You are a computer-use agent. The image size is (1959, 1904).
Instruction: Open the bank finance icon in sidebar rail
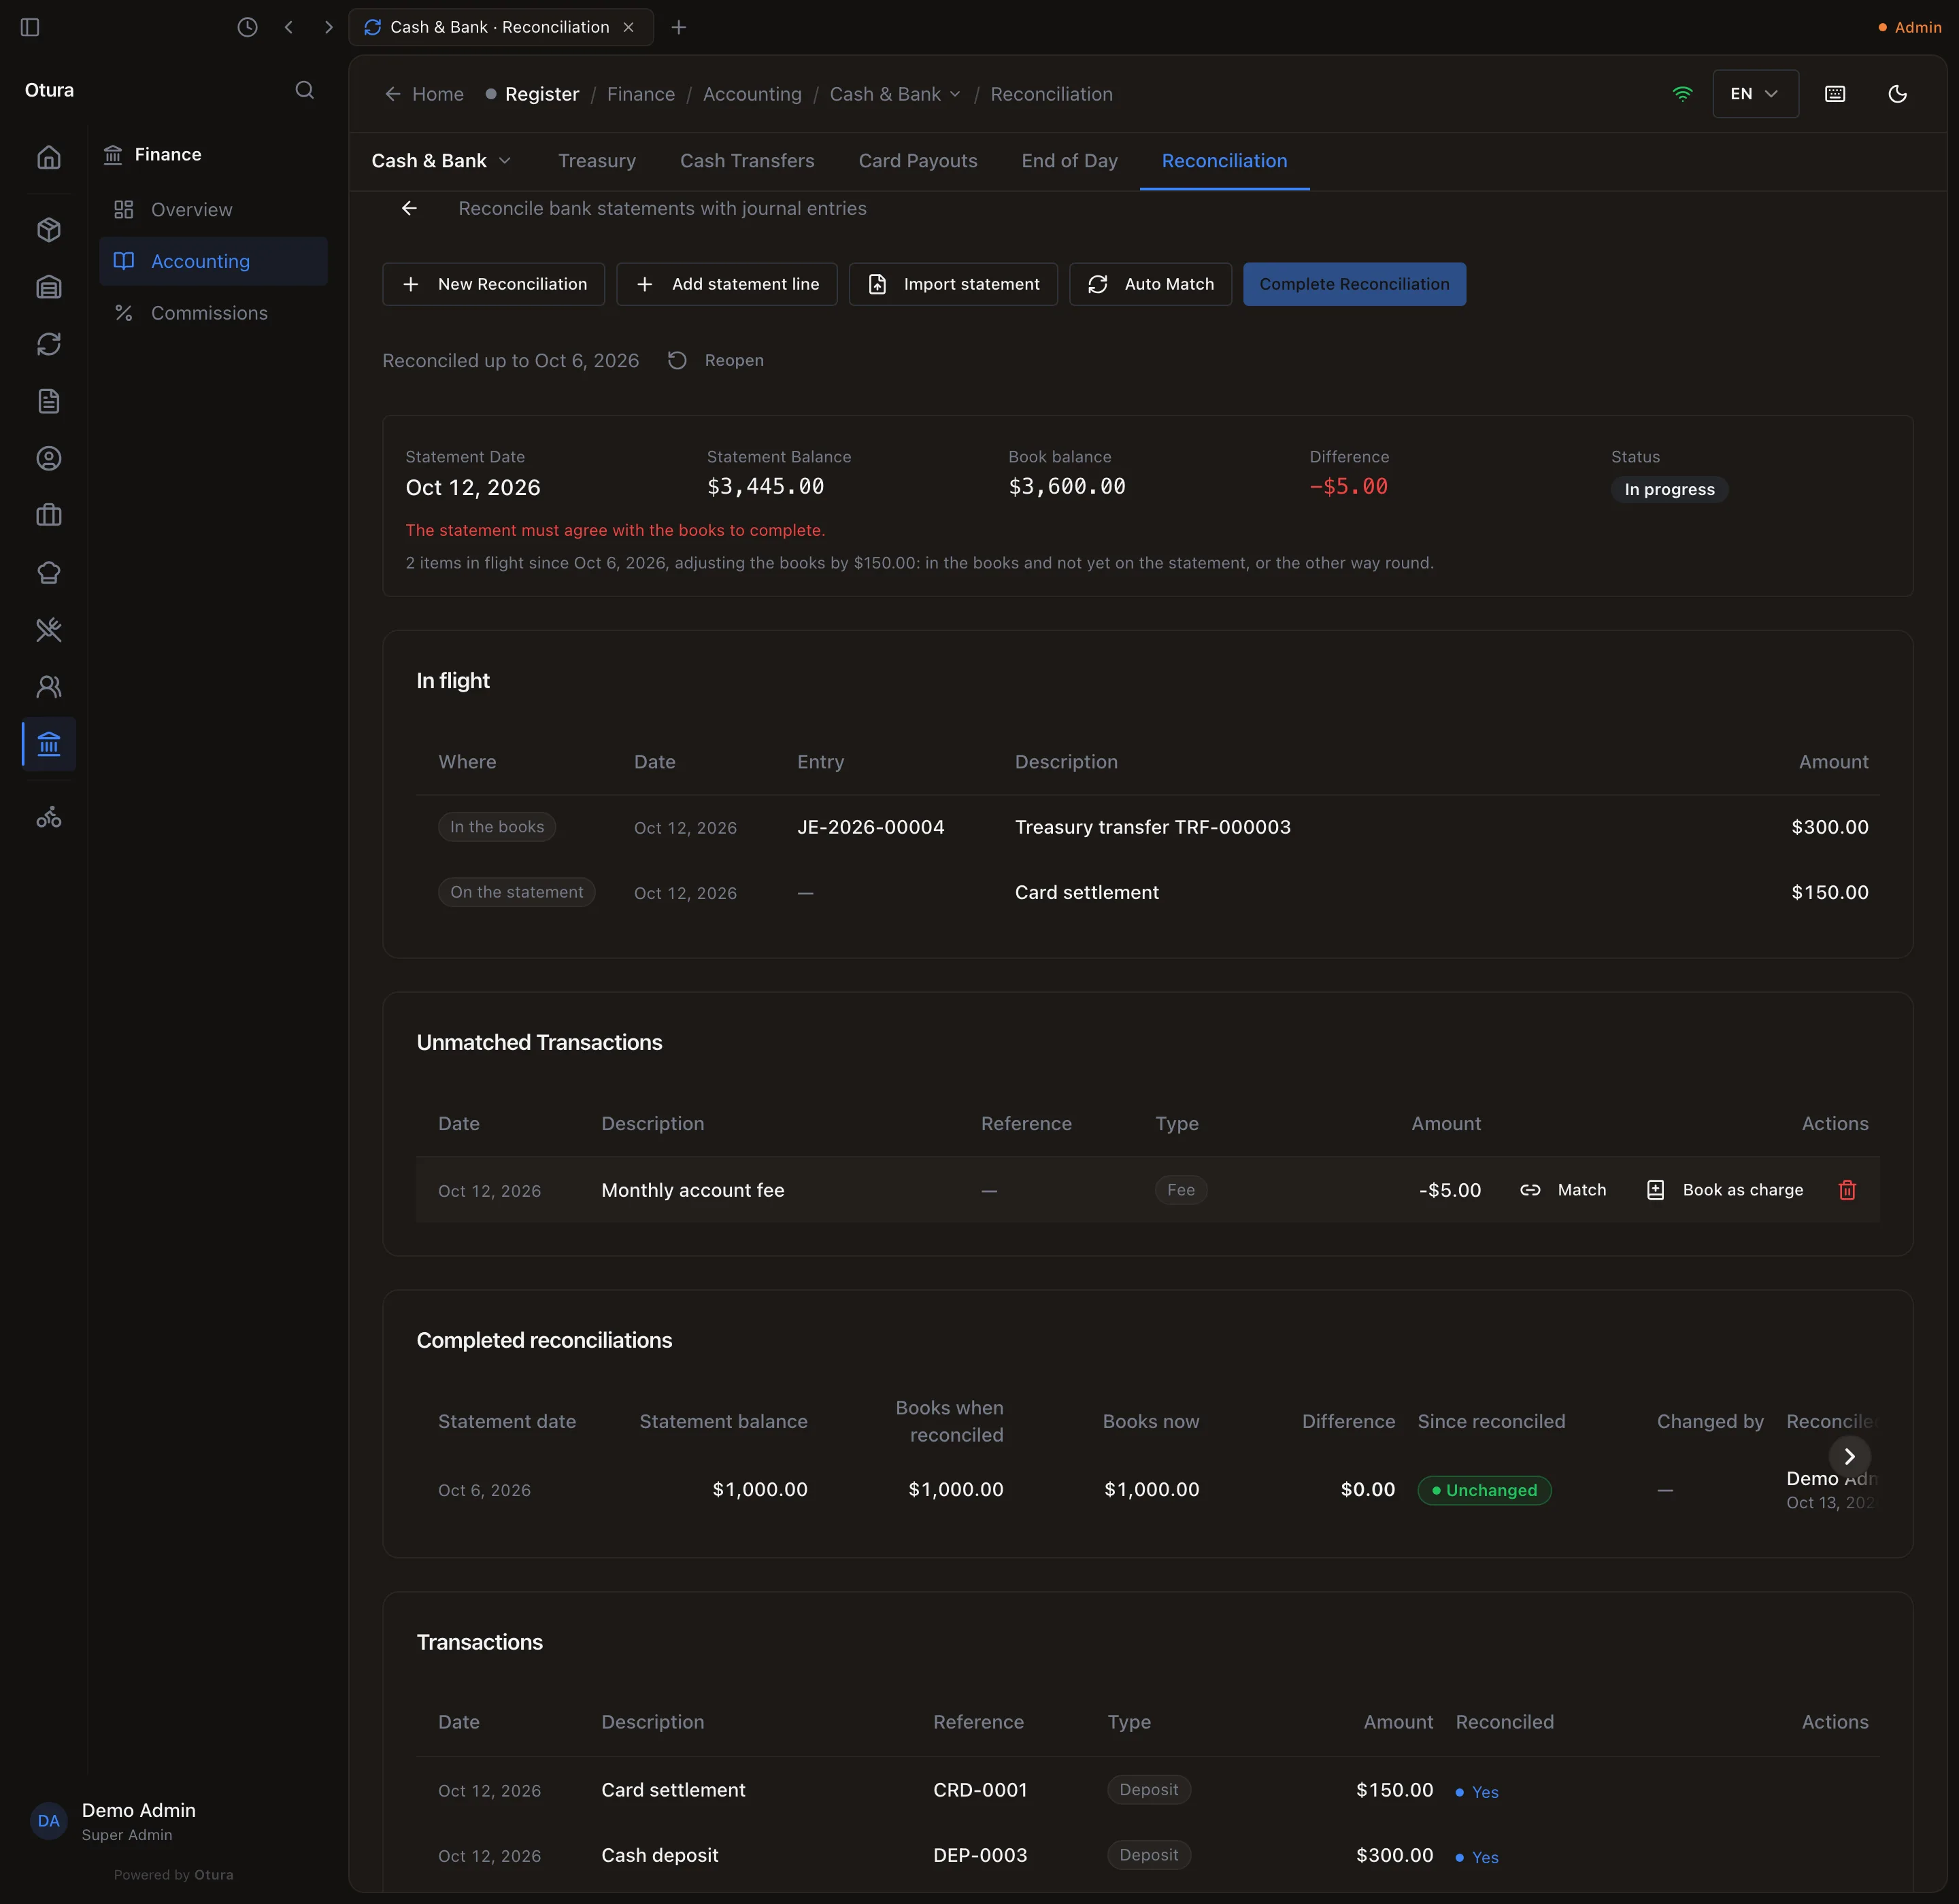[x=49, y=744]
